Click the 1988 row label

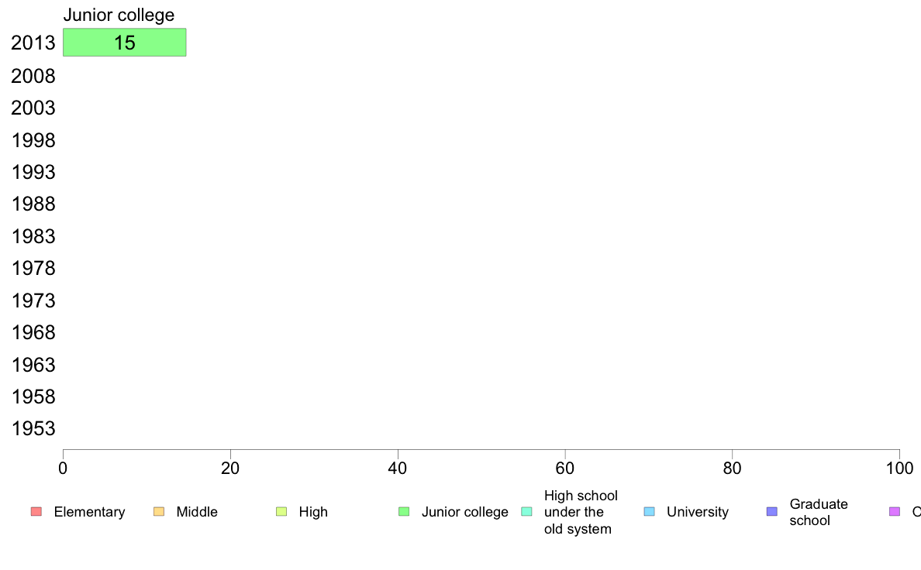33,204
